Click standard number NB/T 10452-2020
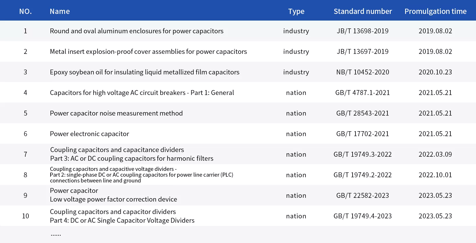 pos(362,72)
